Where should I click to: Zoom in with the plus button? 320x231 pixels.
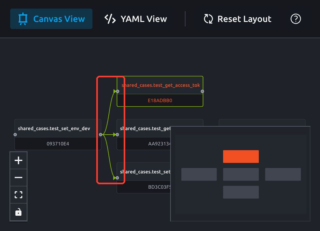(x=18, y=160)
